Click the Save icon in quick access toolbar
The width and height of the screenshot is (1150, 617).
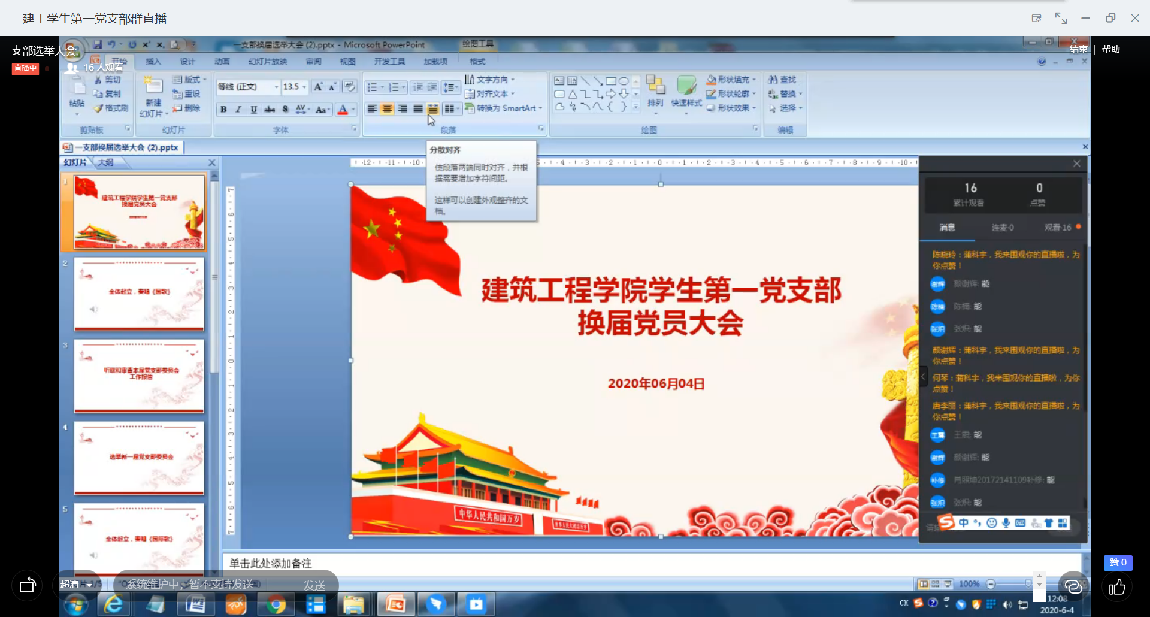[98, 44]
